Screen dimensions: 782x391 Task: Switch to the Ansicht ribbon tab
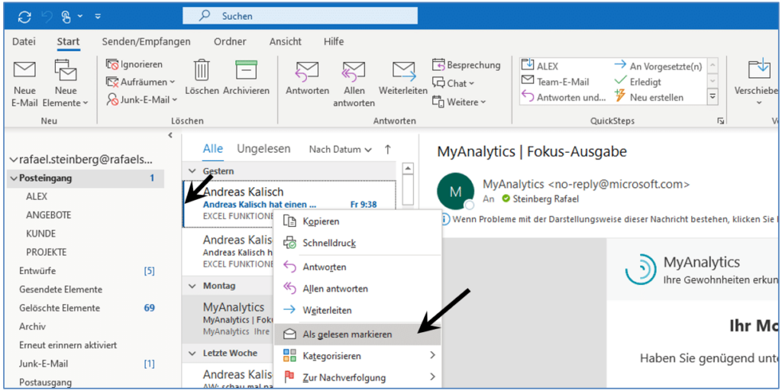pyautogui.click(x=286, y=41)
